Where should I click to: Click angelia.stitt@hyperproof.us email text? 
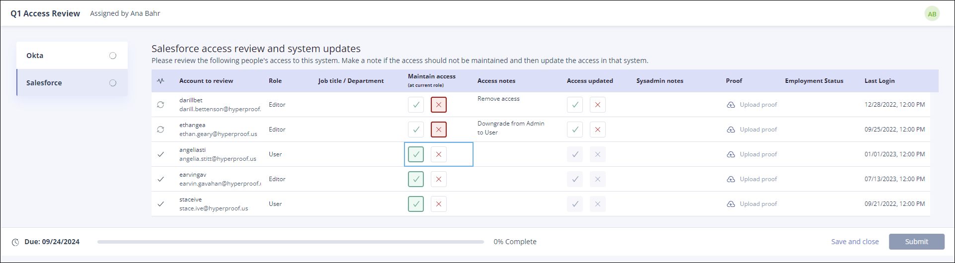click(x=218, y=159)
